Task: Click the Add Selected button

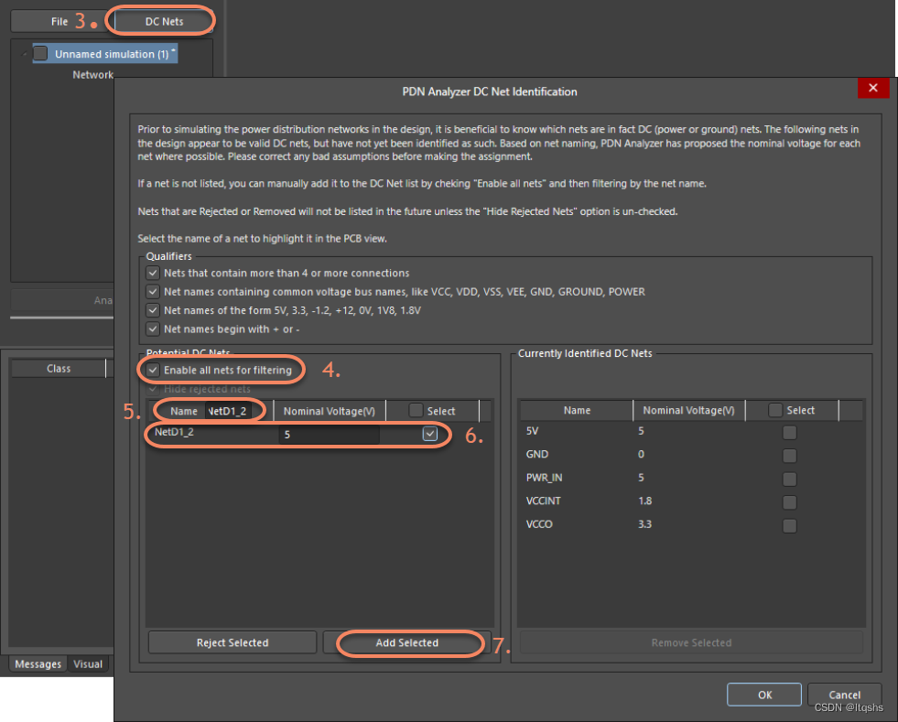Action: (x=407, y=642)
